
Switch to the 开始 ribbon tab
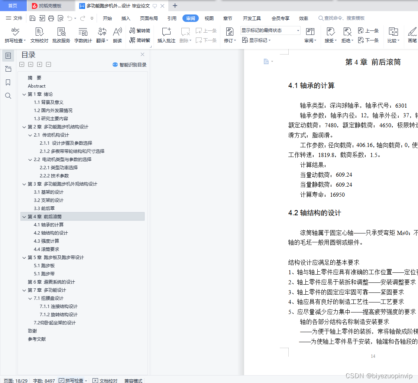coord(107,18)
